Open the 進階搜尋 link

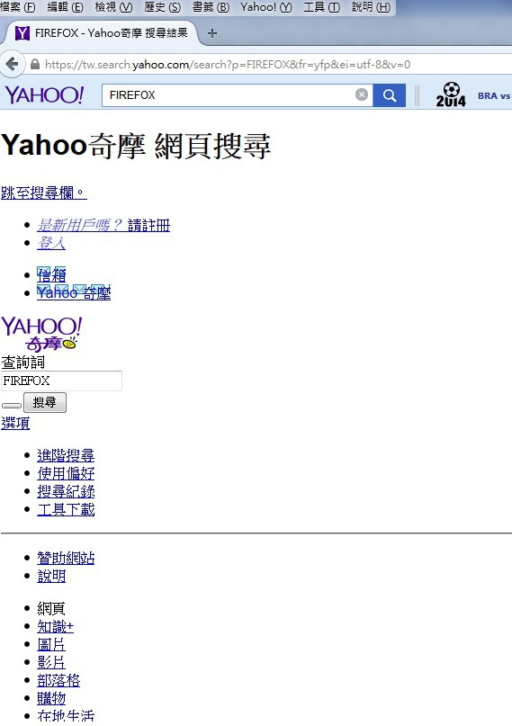[66, 455]
